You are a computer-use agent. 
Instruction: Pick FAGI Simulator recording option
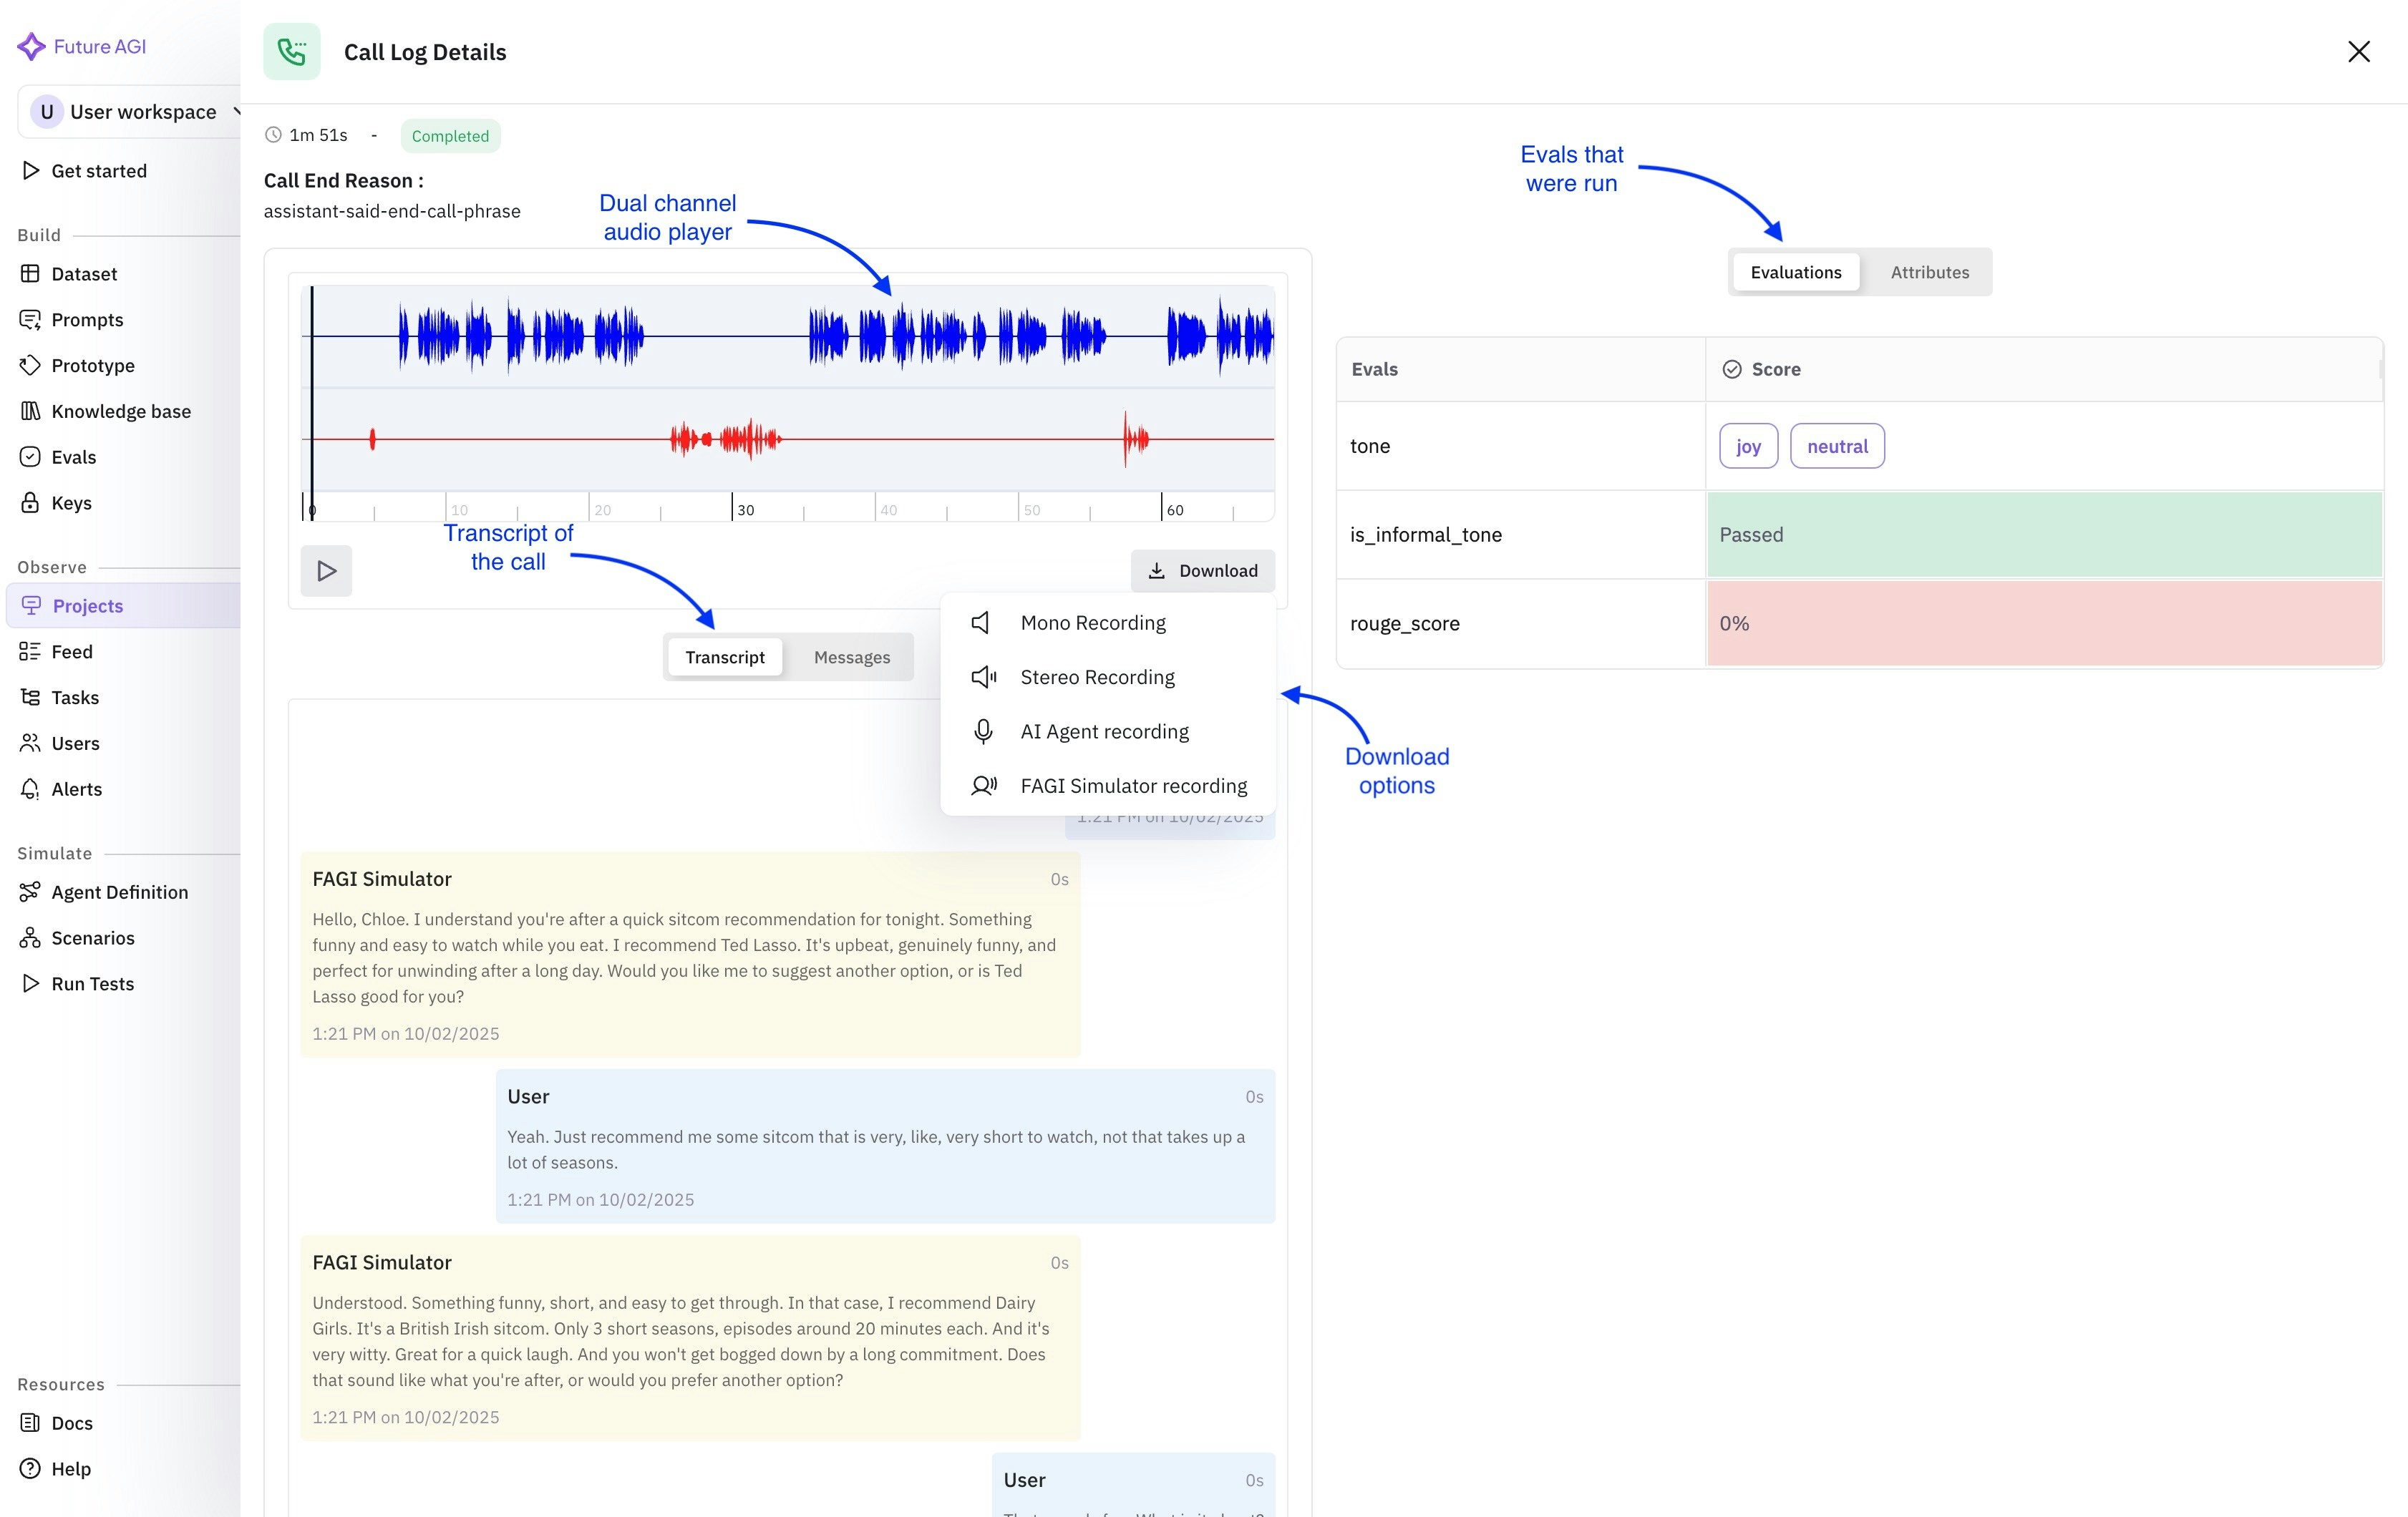pyautogui.click(x=1133, y=786)
